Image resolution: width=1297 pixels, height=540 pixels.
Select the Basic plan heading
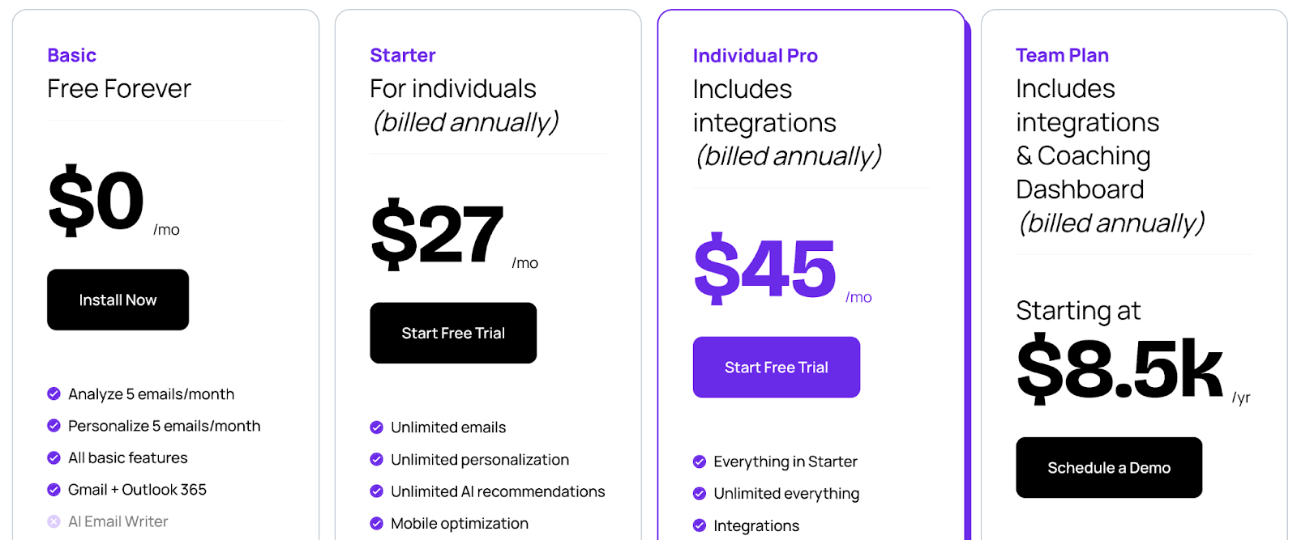click(72, 55)
